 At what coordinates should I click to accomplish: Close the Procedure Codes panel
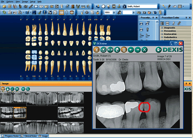click(190, 17)
